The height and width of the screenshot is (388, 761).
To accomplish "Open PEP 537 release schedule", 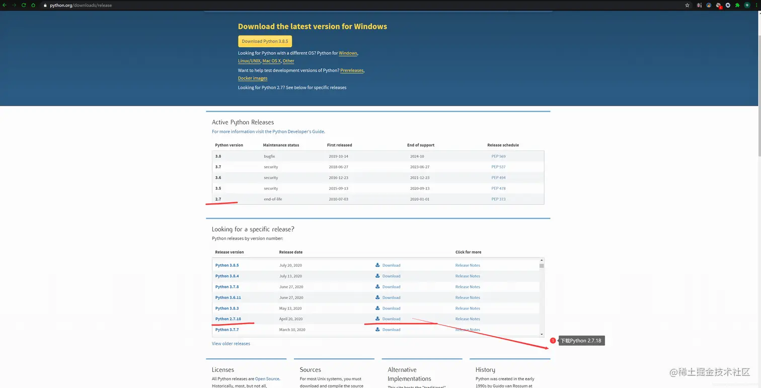I will click(498, 167).
